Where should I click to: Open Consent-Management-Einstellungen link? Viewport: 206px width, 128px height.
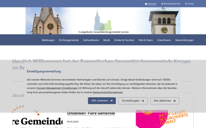click(x=57, y=88)
